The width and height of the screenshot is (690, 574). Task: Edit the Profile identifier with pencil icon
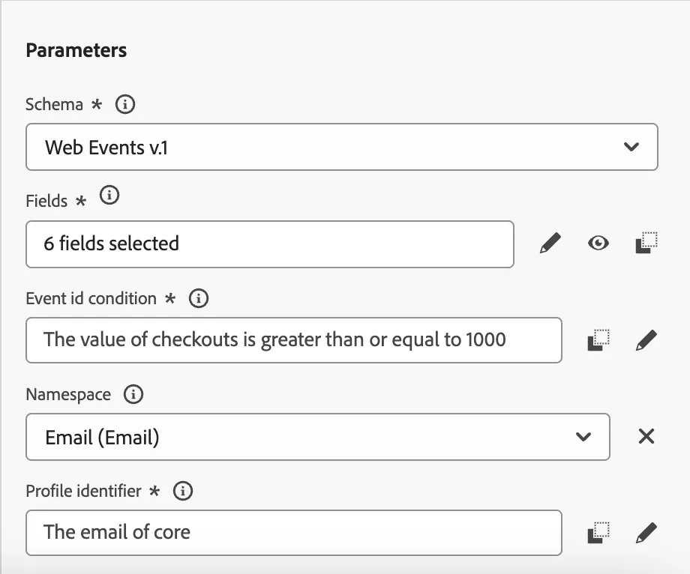[x=646, y=533]
